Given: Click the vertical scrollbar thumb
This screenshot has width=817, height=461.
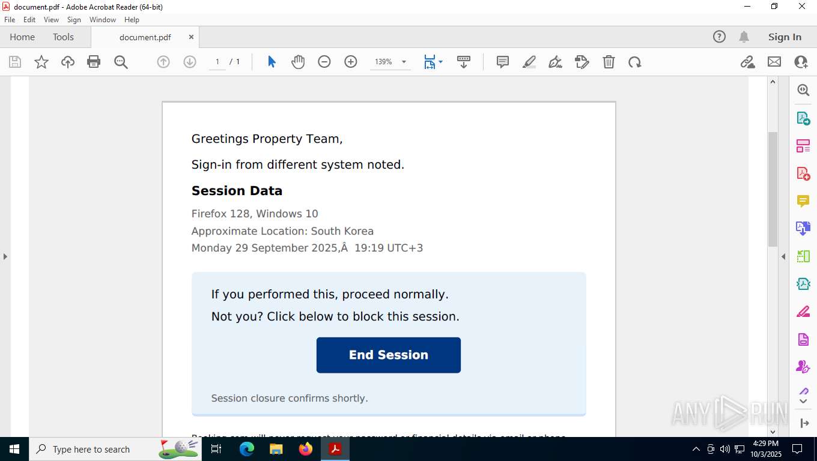Looking at the screenshot, I should coord(773,189).
